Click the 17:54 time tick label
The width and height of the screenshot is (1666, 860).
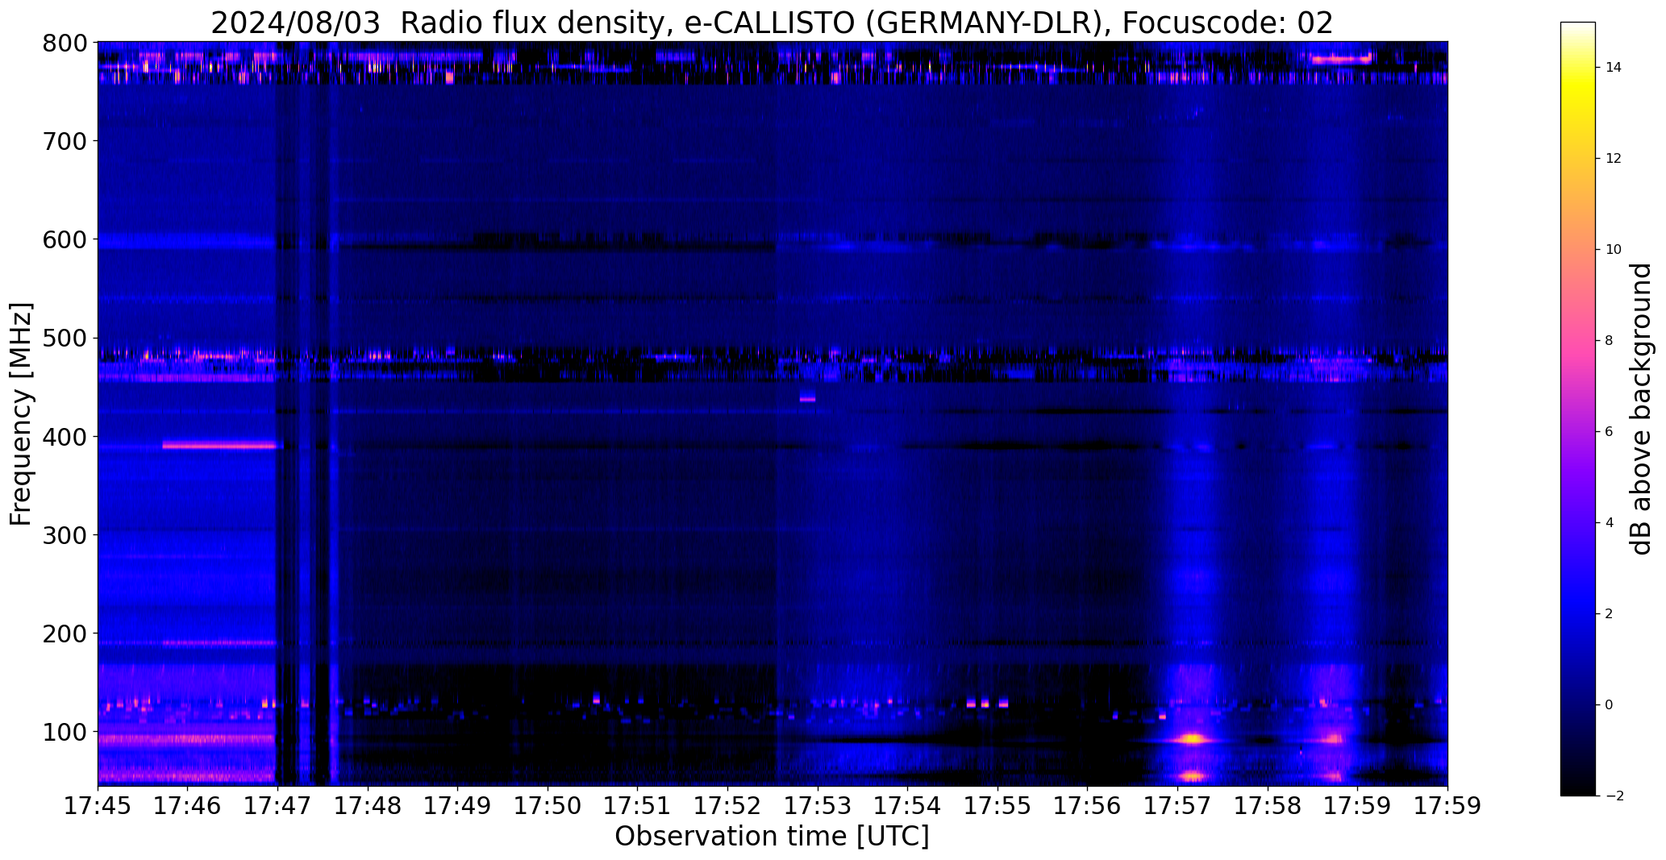click(x=908, y=806)
